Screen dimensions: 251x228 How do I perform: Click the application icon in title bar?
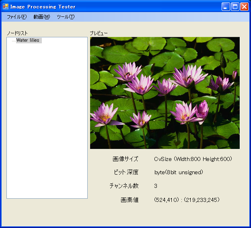[6, 6]
